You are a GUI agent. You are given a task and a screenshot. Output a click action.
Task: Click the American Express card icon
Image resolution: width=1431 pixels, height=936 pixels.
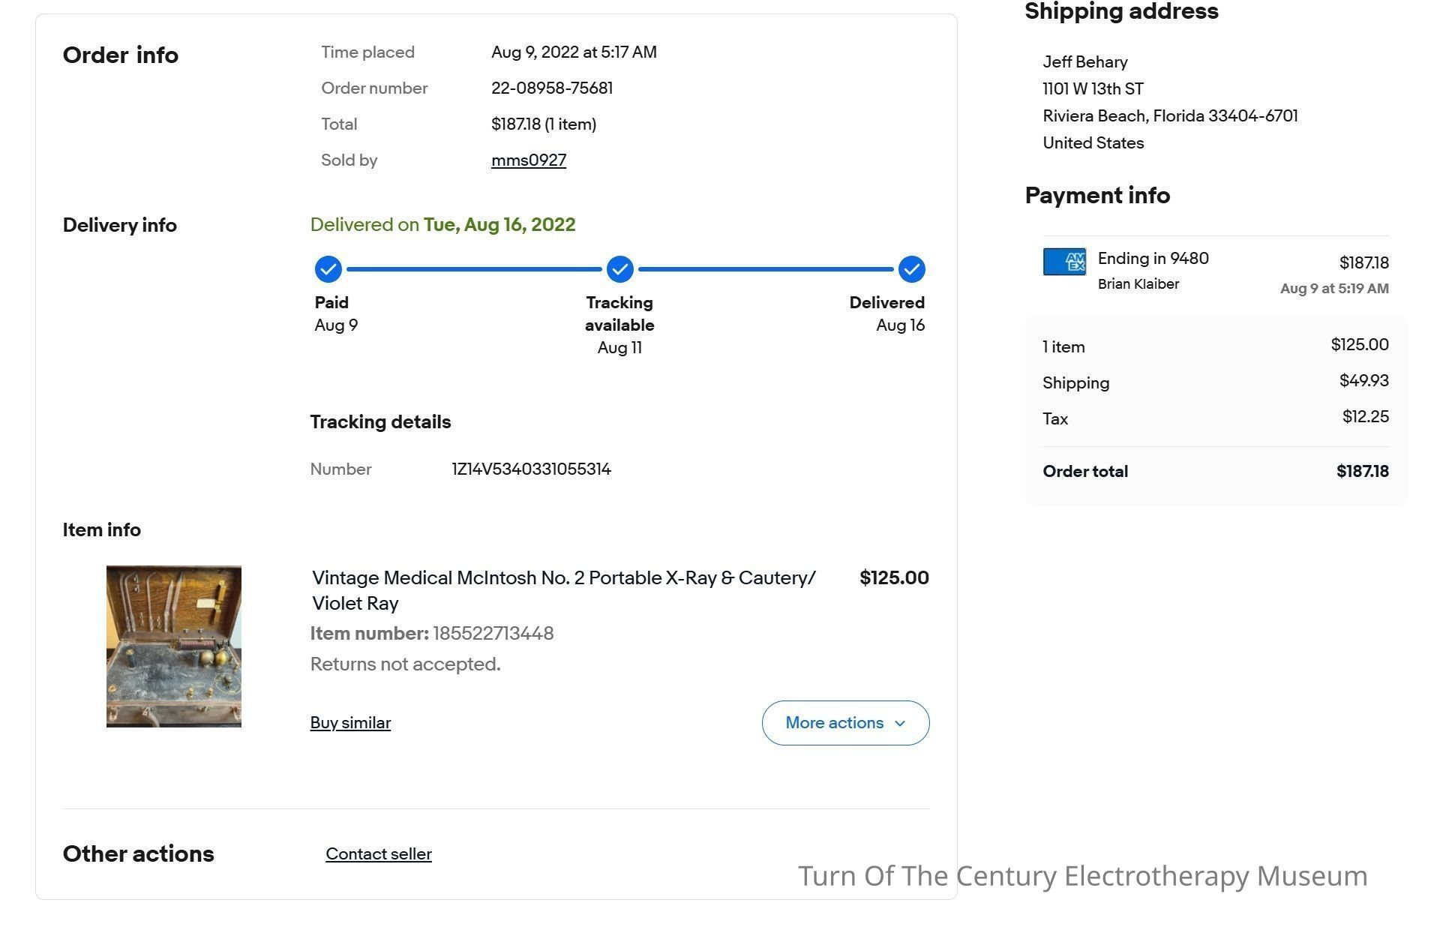pyautogui.click(x=1064, y=262)
